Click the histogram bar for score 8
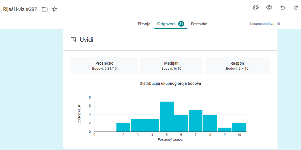The width and height of the screenshot is (301, 150). pos(210,123)
